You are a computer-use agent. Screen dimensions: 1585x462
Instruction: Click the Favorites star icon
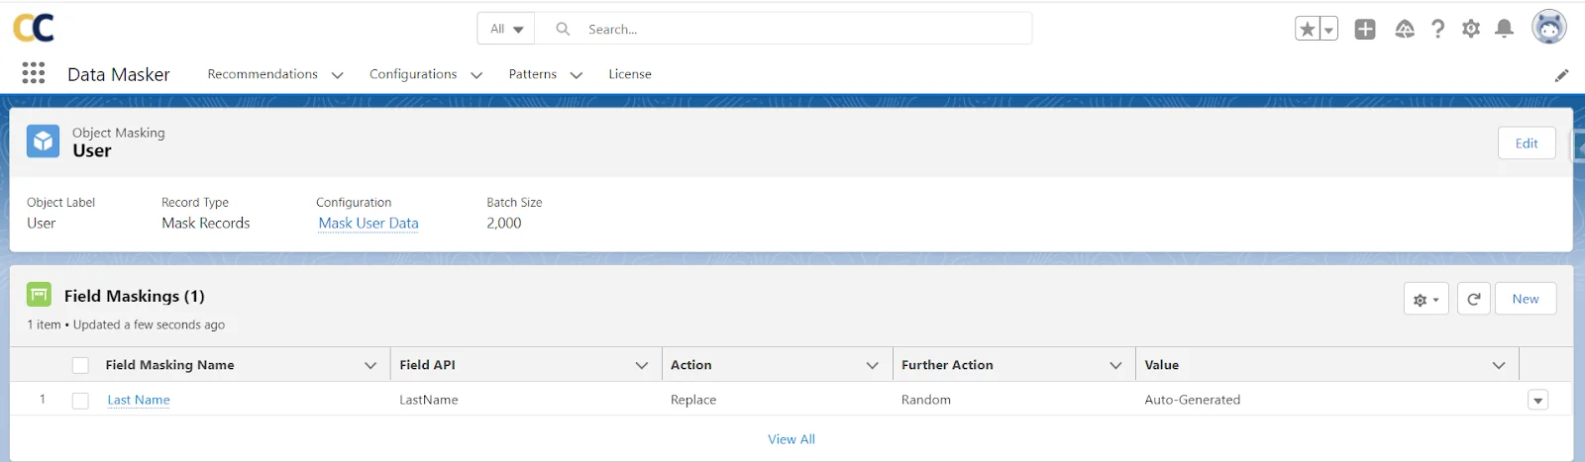pyautogui.click(x=1307, y=30)
